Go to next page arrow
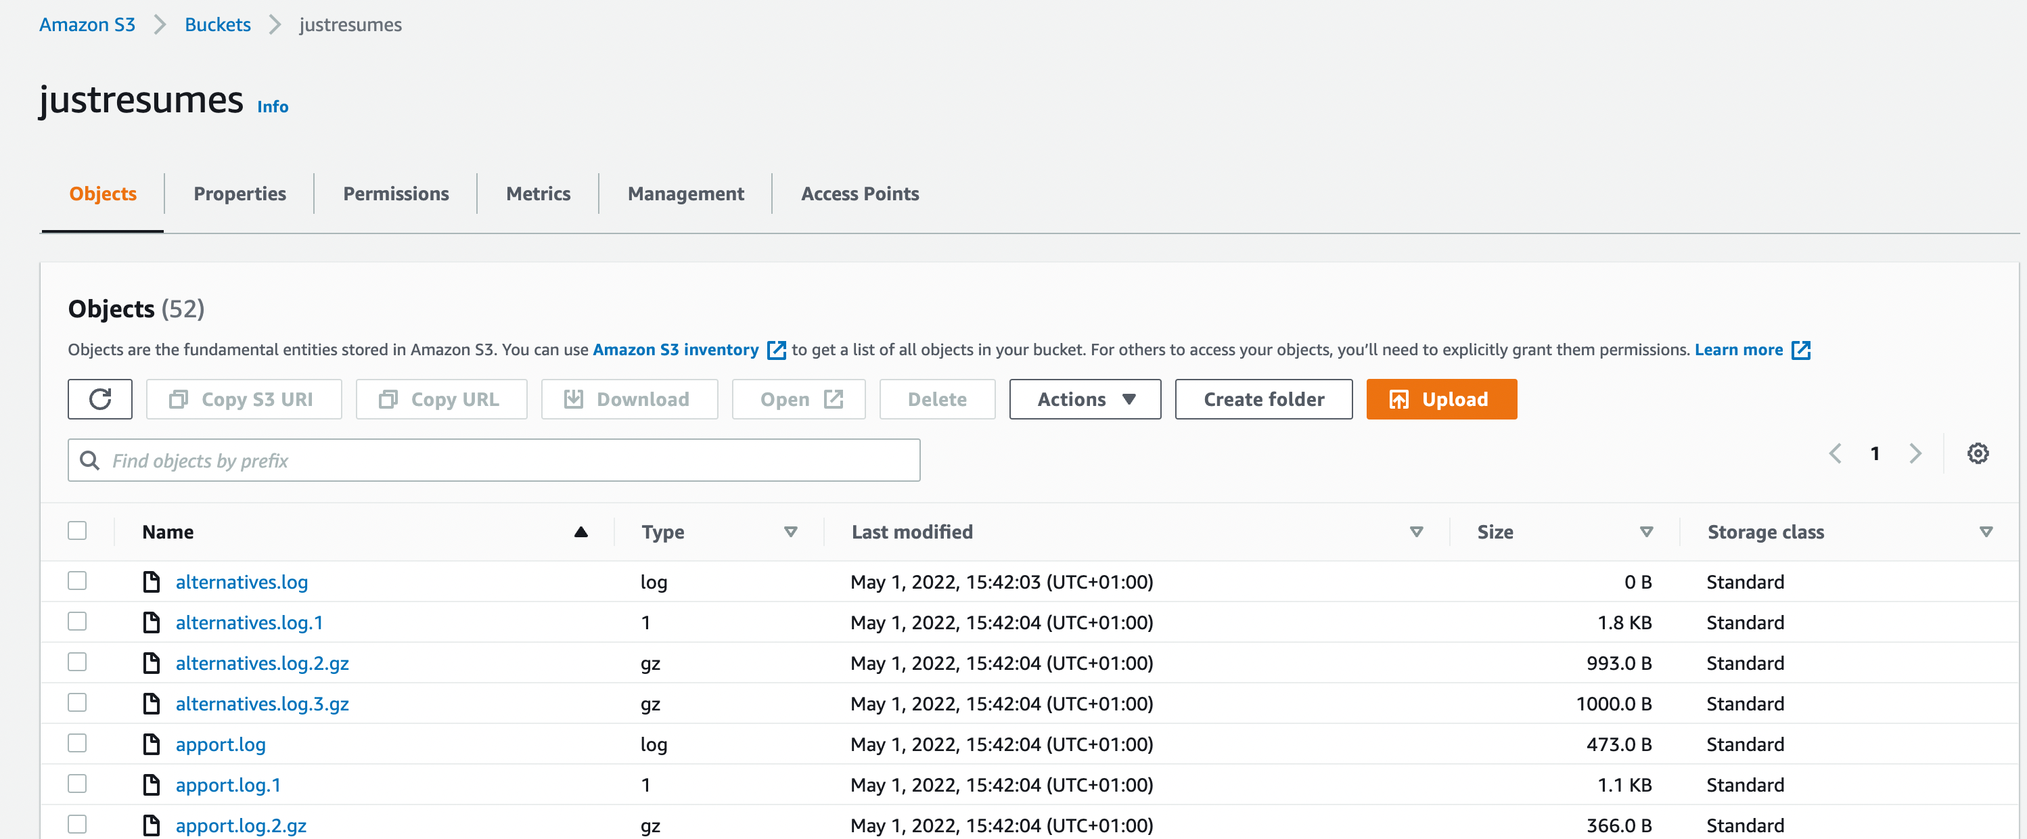2027x839 pixels. [1915, 453]
